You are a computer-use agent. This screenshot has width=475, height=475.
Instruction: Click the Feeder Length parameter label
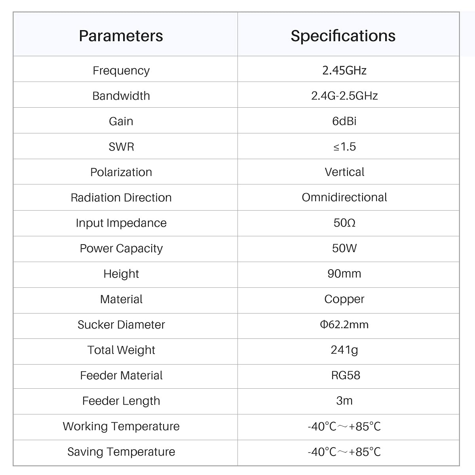pyautogui.click(x=121, y=401)
